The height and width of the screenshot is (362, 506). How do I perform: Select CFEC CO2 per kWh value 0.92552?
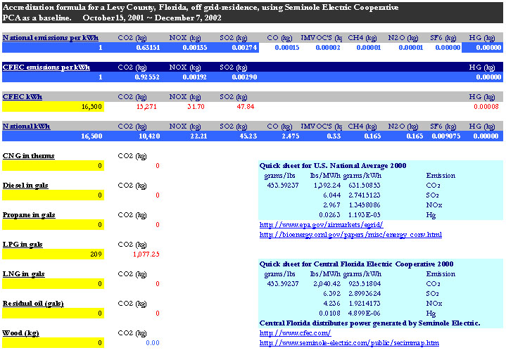tap(147, 77)
